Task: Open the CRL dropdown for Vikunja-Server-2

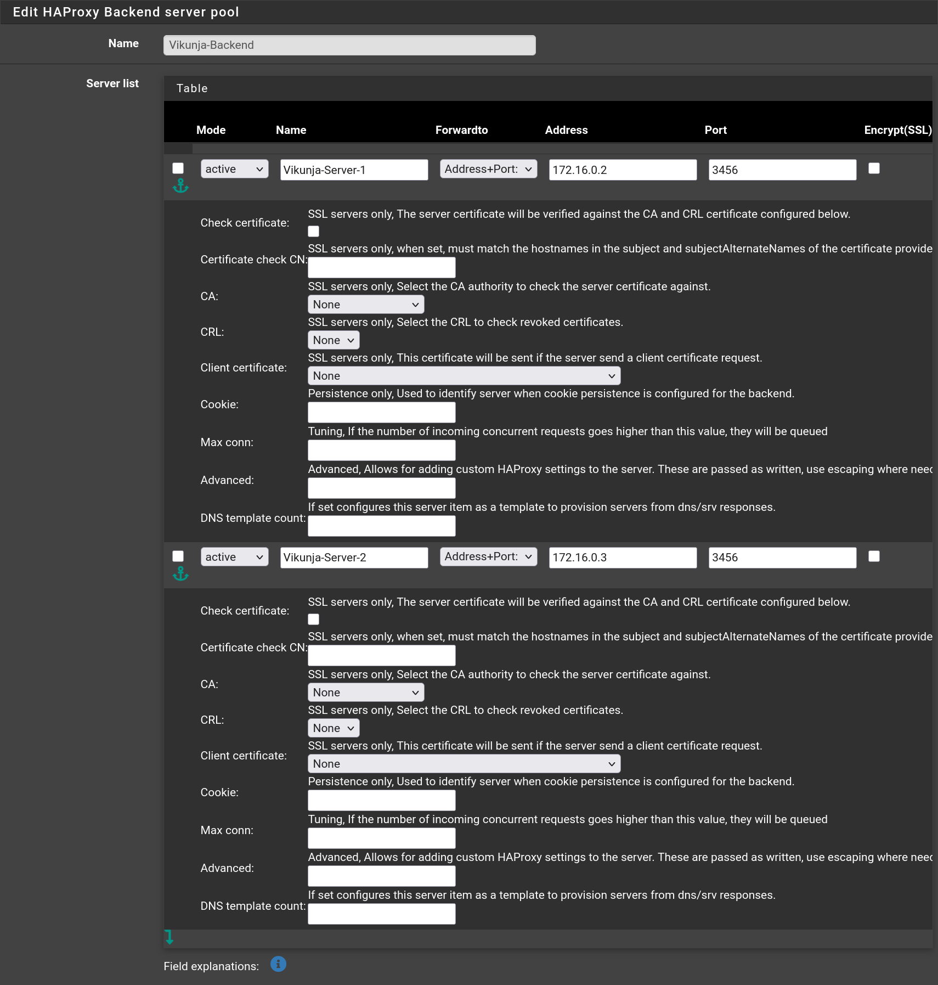Action: (334, 728)
